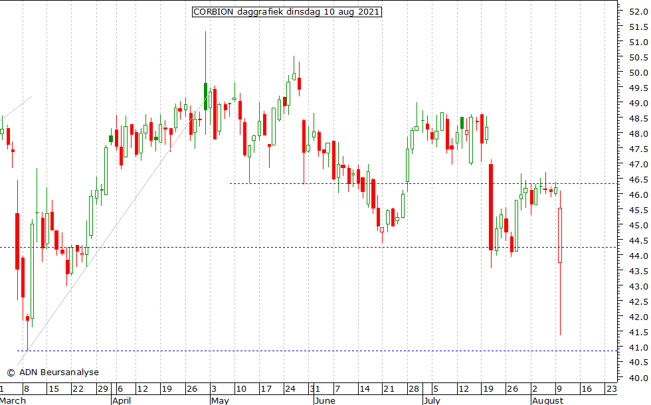Select the 51.0 price axis label
Screen dimensions: 651x405
coord(638,42)
